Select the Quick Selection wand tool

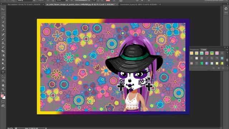click(3, 22)
